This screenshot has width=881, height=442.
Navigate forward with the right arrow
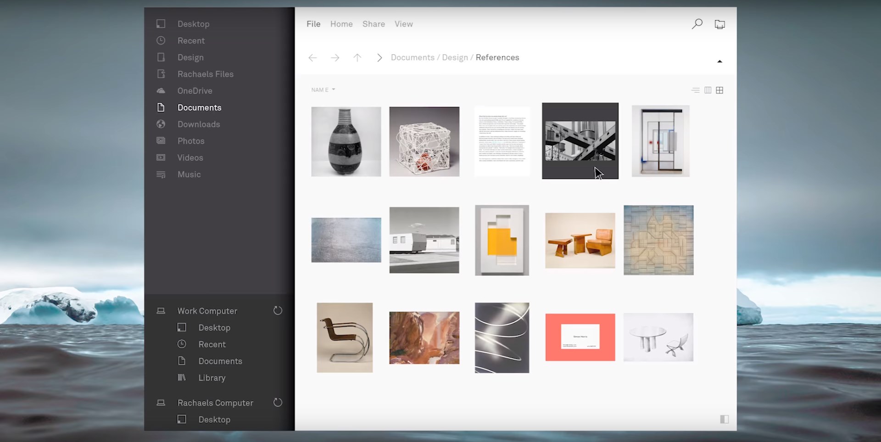[x=335, y=58]
